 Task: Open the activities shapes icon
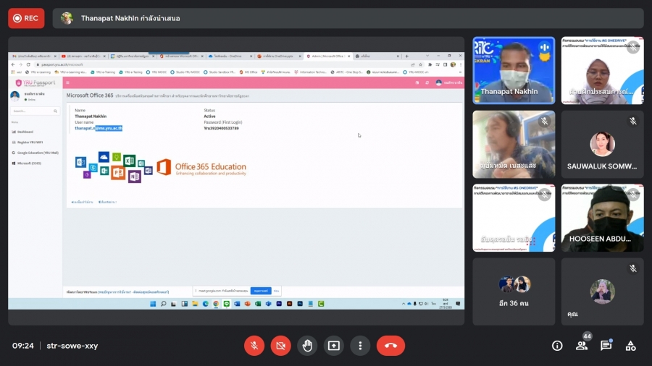coord(630,346)
